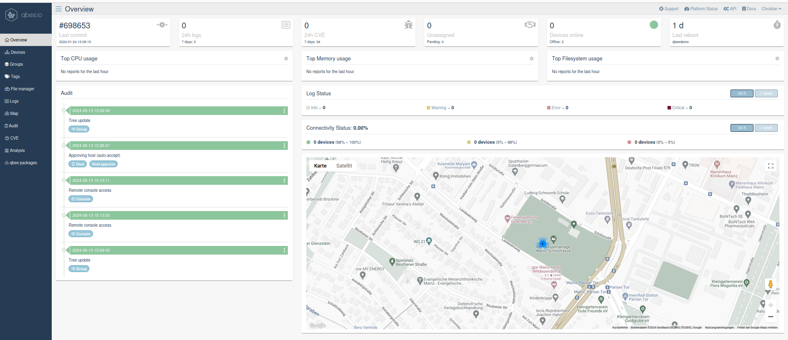Click the bug icon on 24h CVE card
This screenshot has width=788, height=340.
coord(408,25)
